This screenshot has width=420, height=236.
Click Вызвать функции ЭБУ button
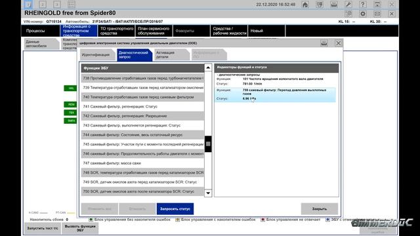pos(80,229)
